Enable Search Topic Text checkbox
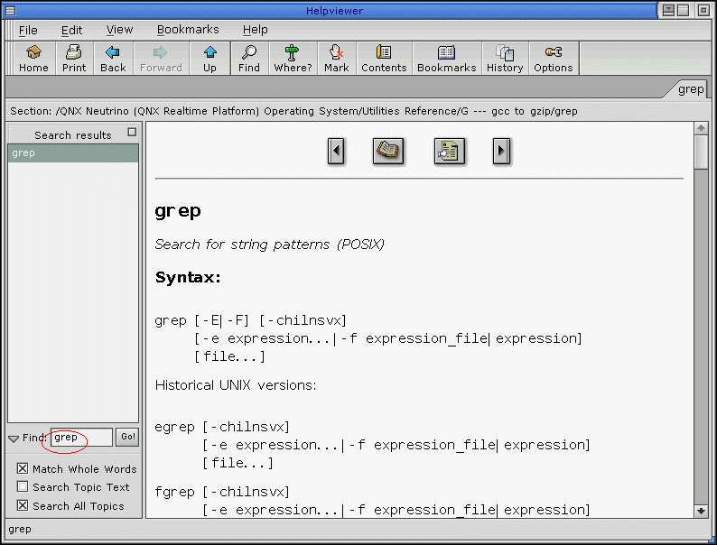This screenshot has height=545, width=717. (x=23, y=486)
